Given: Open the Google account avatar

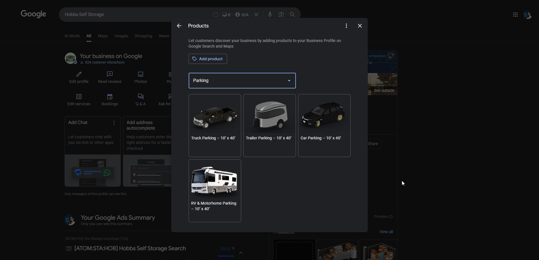Looking at the screenshot, I should (x=528, y=15).
